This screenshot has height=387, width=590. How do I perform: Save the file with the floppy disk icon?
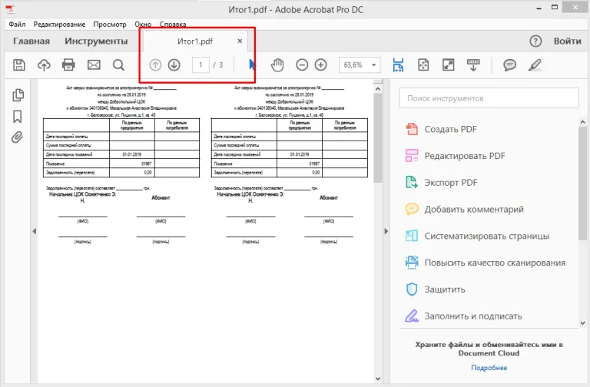coord(19,65)
